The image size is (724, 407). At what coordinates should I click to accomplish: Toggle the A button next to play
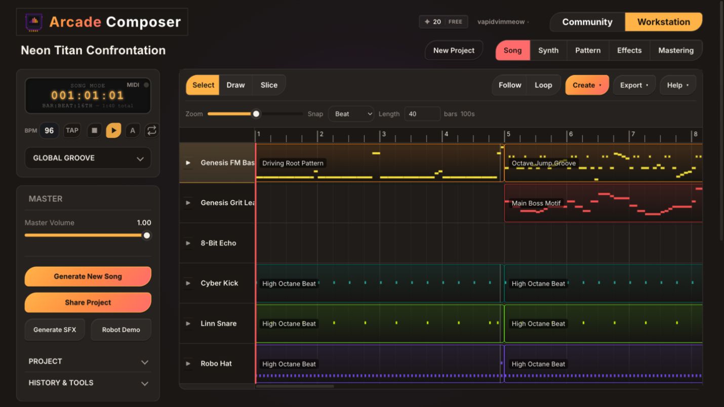pyautogui.click(x=133, y=131)
